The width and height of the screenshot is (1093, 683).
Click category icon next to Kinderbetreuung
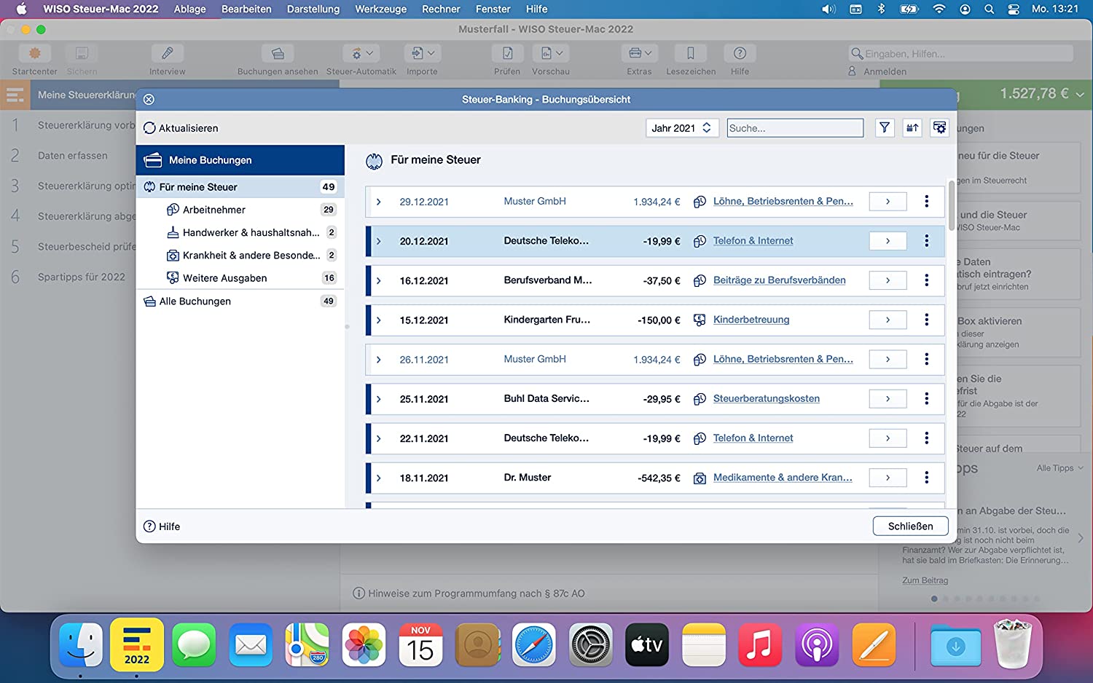(x=700, y=320)
